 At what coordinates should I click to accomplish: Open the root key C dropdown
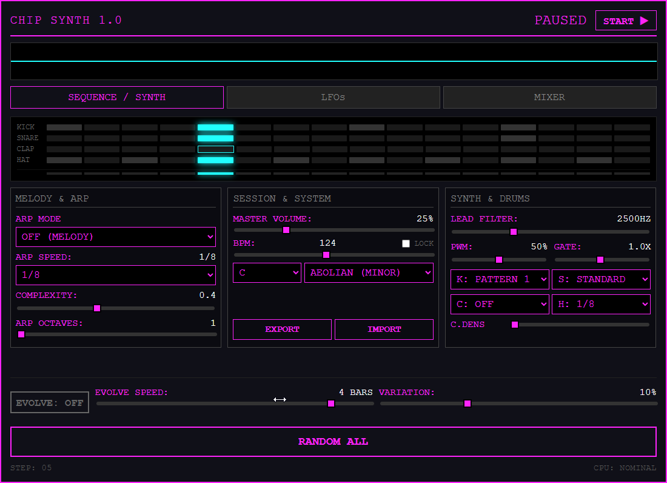pos(267,273)
